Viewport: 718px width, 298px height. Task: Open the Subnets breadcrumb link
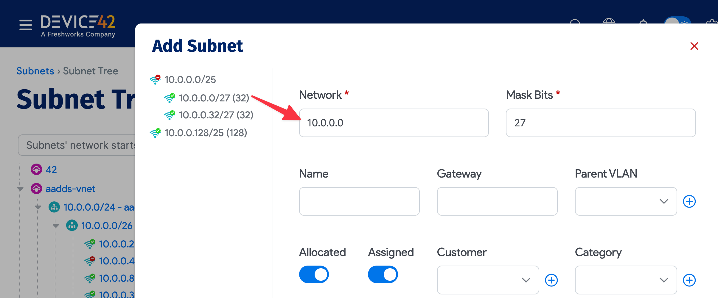(35, 71)
